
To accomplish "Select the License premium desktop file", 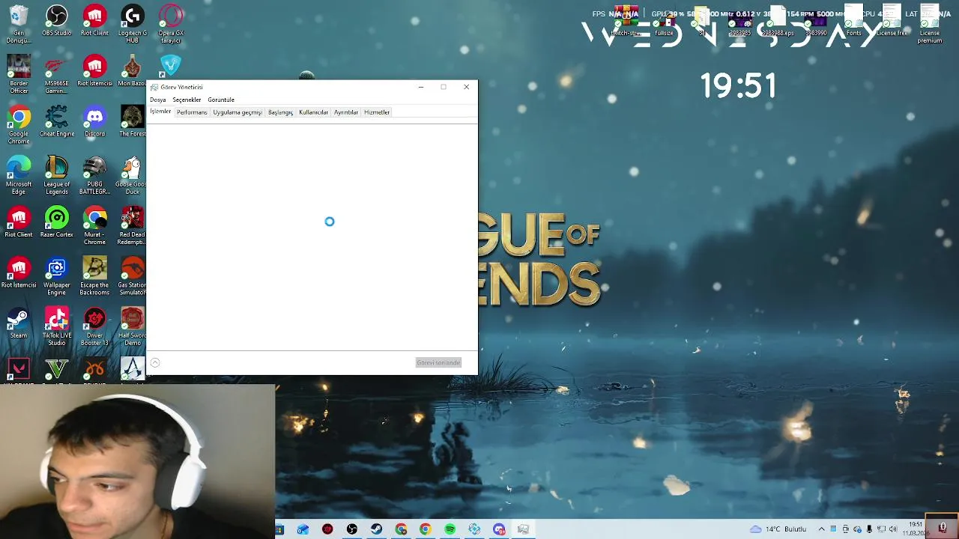I will 930,24.
